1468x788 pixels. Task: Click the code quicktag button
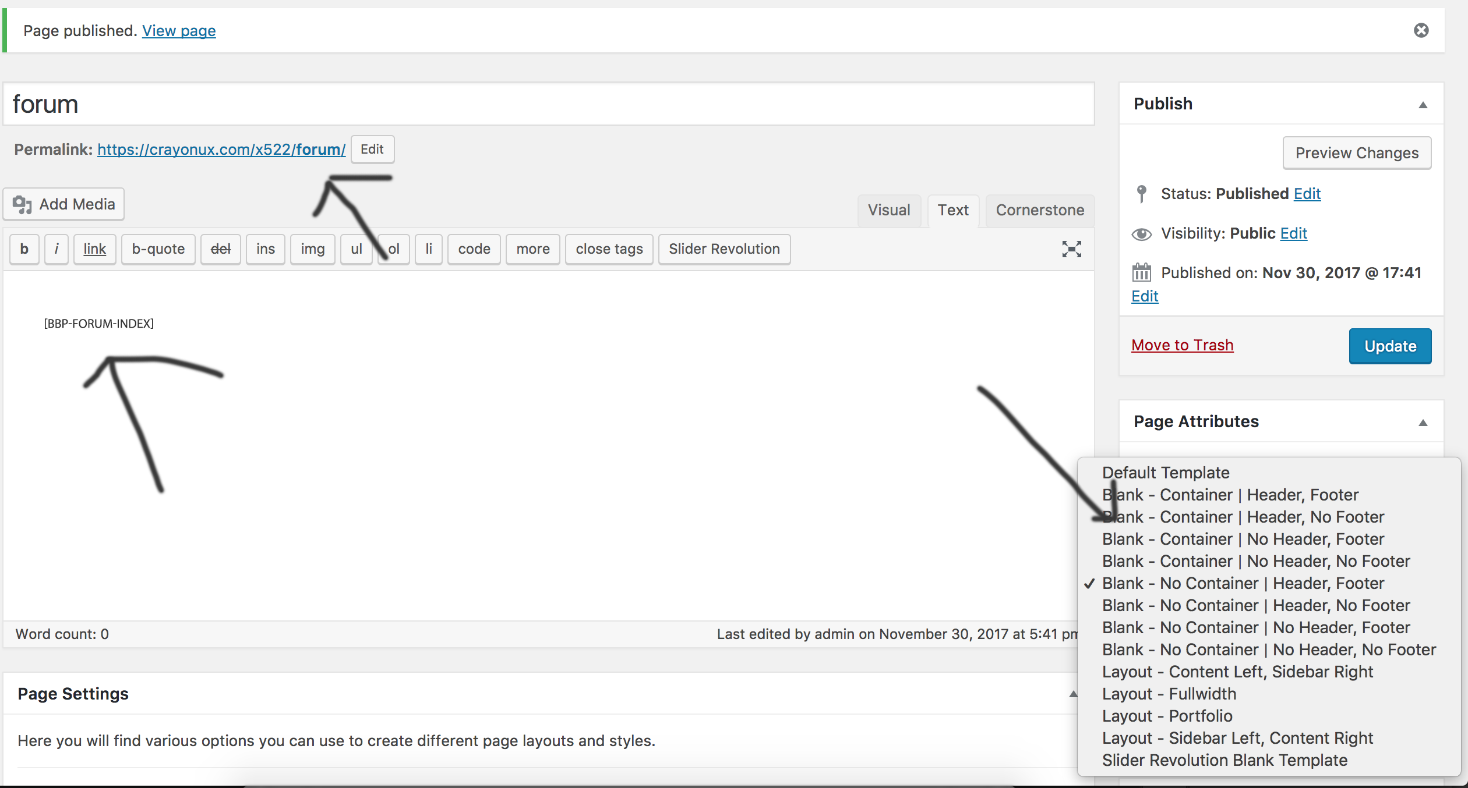(474, 249)
